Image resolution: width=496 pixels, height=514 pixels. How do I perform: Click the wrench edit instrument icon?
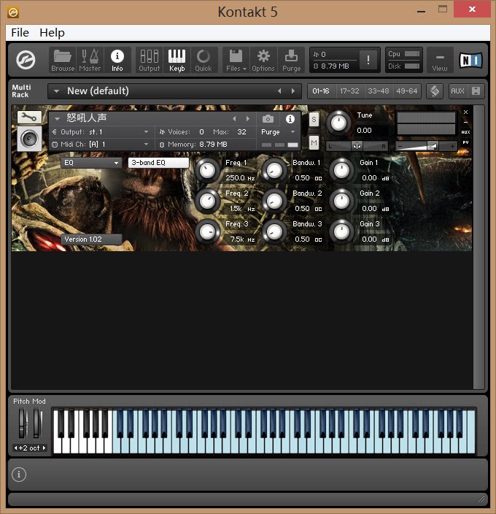(29, 117)
